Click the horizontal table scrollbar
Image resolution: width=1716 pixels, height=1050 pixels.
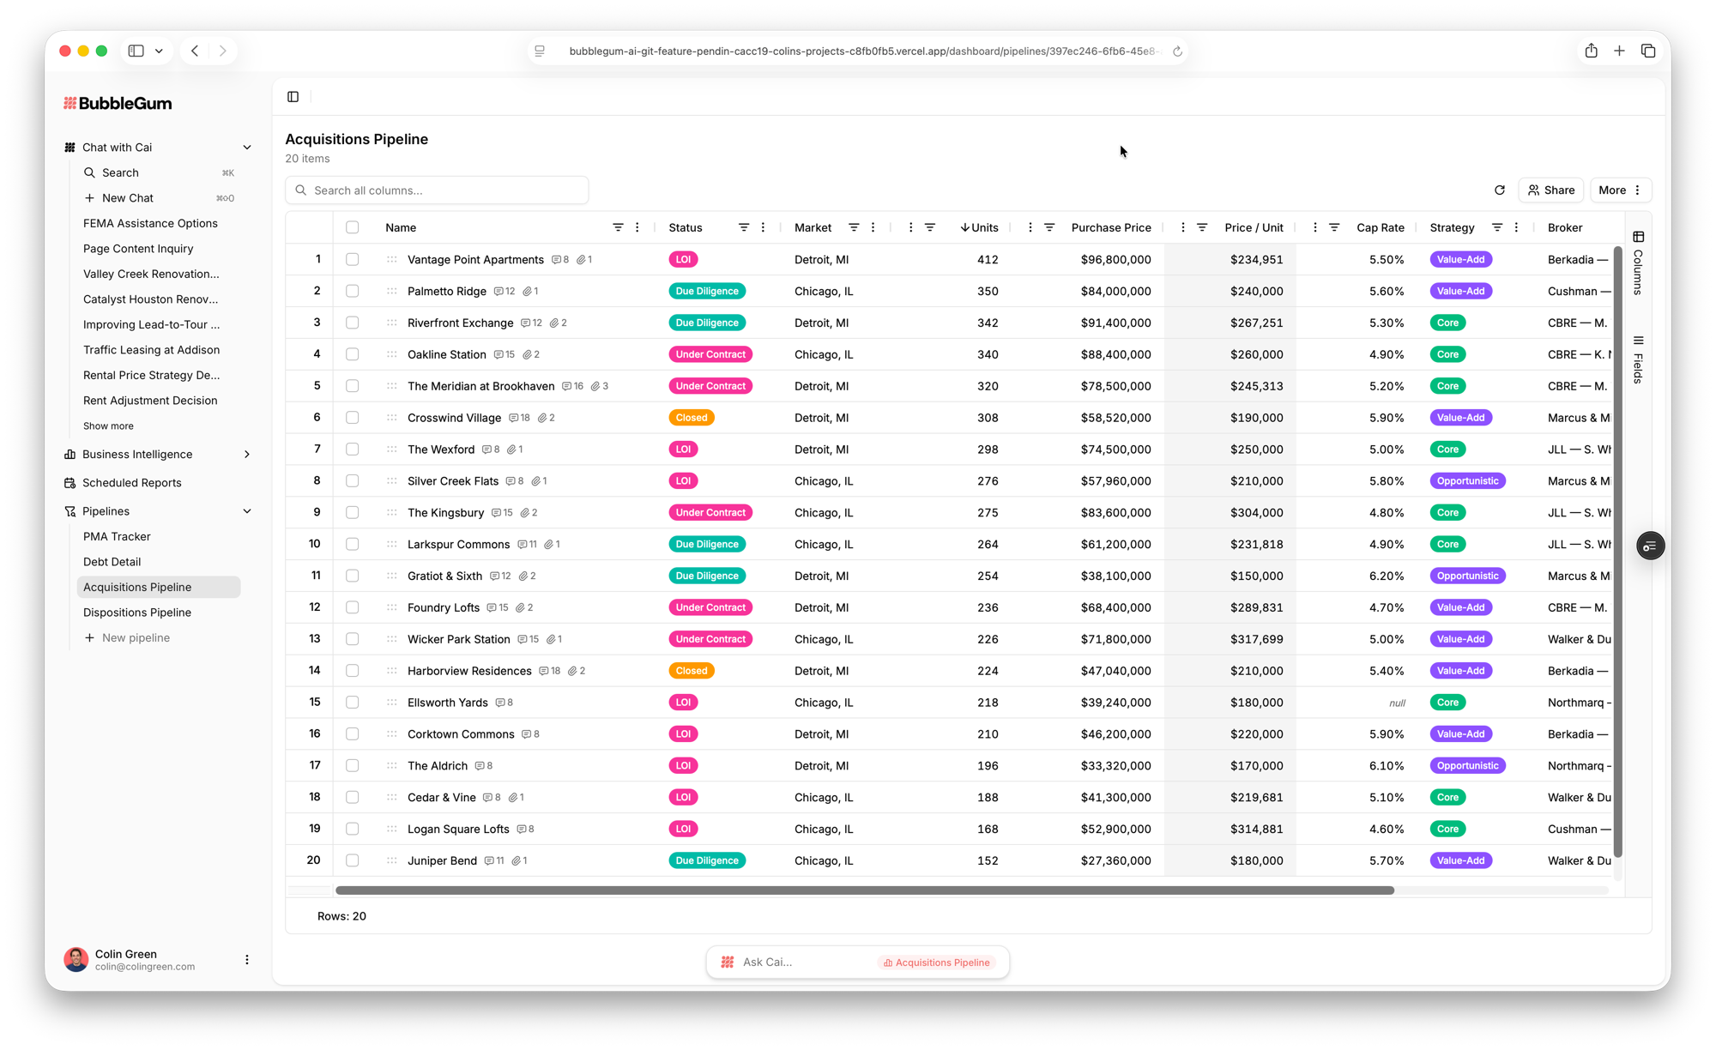865,890
